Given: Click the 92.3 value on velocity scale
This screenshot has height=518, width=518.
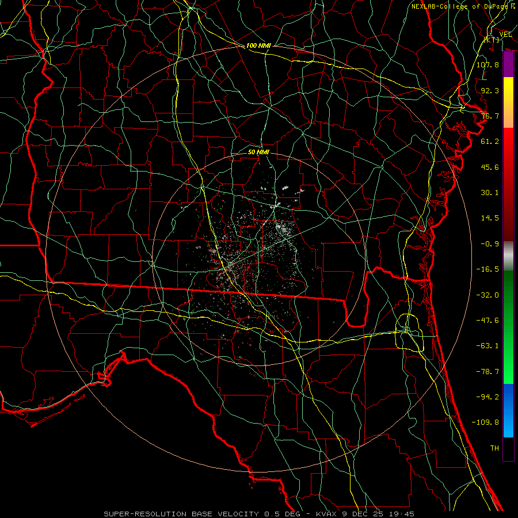Looking at the screenshot, I should (490, 90).
